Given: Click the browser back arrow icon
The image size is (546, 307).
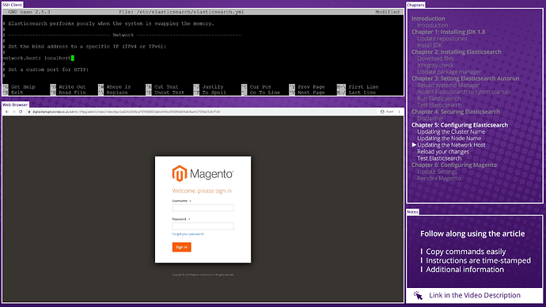Looking at the screenshot, I should pyautogui.click(x=7, y=112).
